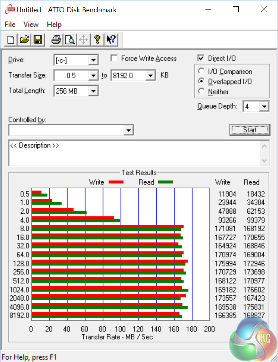
Task: Choose the Neither radio option
Action: [201, 92]
